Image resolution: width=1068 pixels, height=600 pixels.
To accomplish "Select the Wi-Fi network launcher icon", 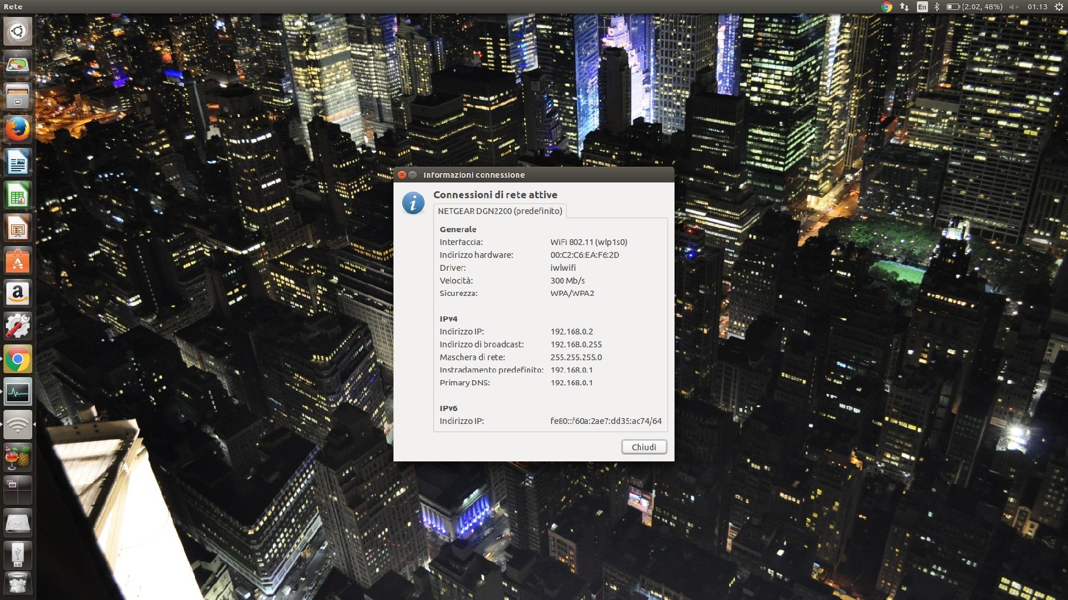I will [18, 425].
